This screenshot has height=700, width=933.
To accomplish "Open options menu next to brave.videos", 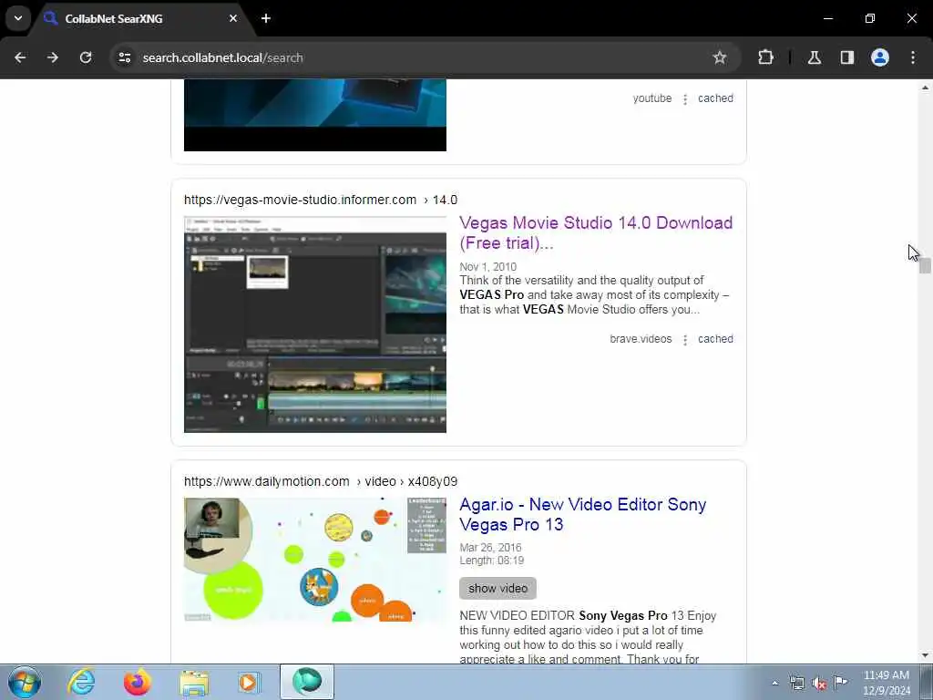I will (x=685, y=339).
